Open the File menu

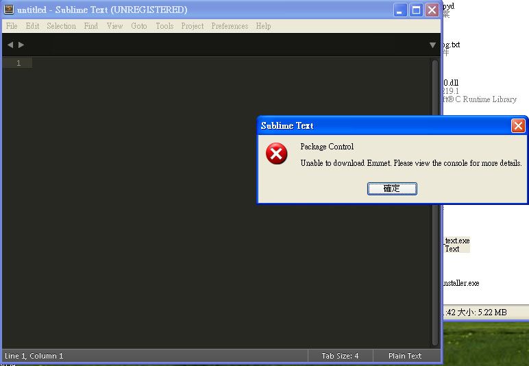[x=12, y=26]
